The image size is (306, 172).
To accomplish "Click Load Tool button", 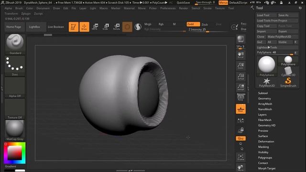I will pos(267,15).
